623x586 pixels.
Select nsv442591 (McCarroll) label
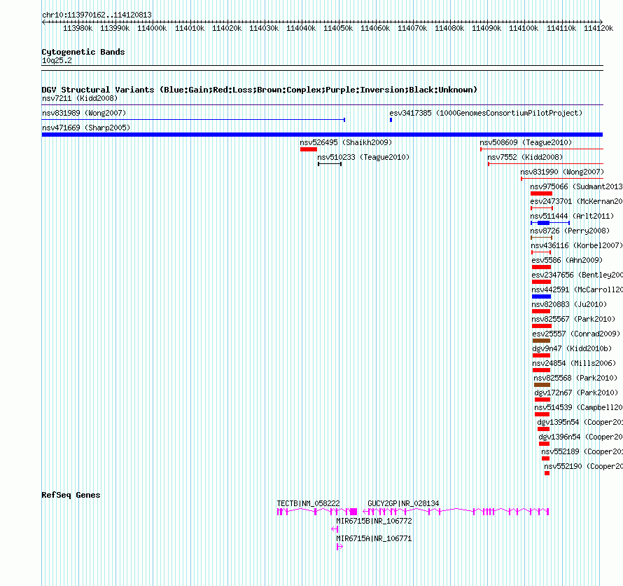tap(577, 289)
